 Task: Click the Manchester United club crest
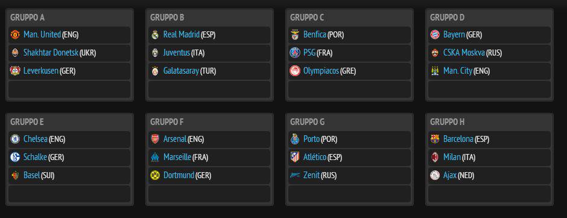[x=15, y=35]
